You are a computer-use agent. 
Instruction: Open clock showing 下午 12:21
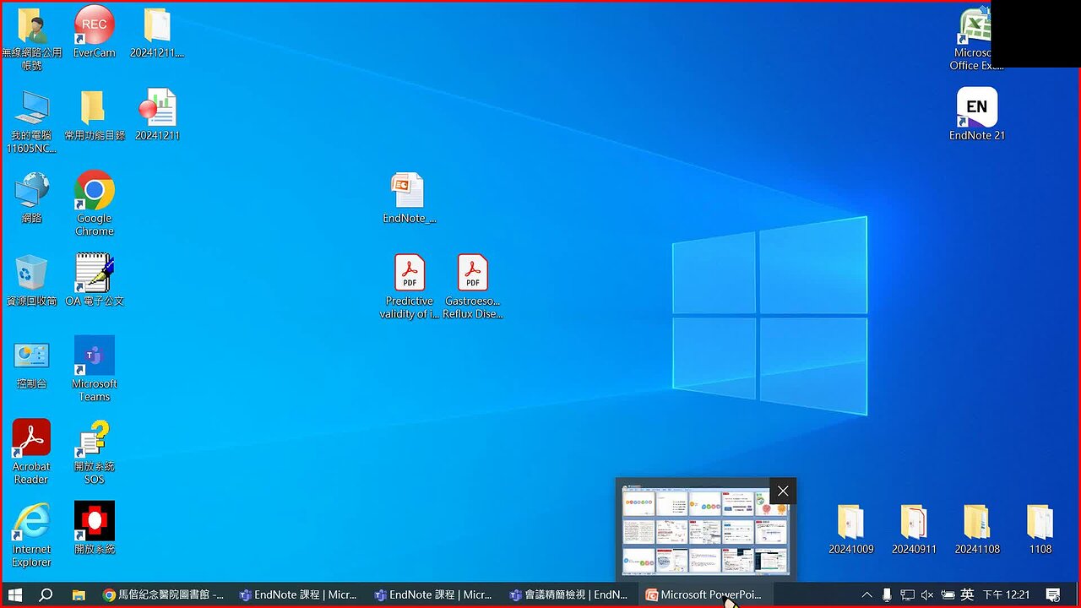[1006, 594]
